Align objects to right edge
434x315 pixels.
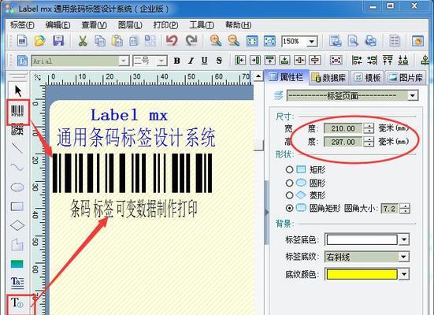[255, 60]
